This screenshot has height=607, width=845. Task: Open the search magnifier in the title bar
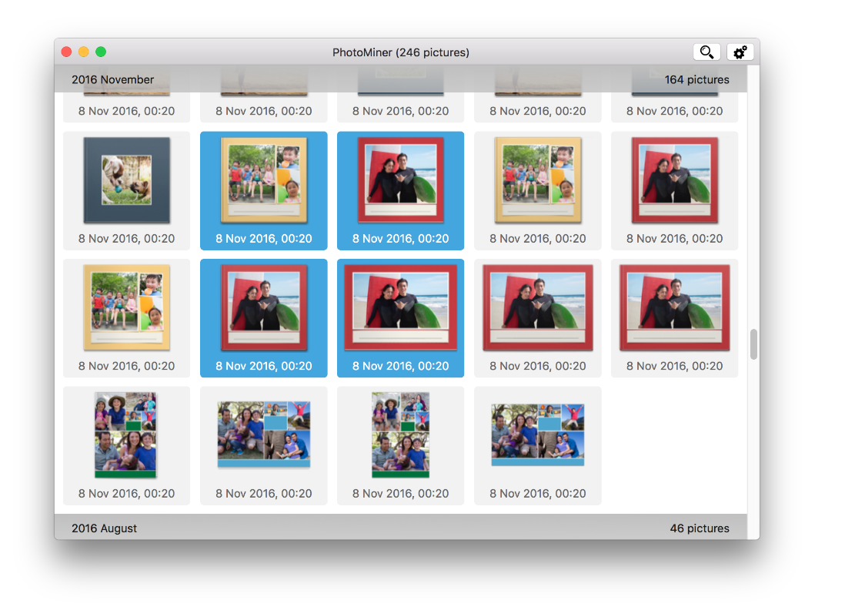[x=706, y=52]
